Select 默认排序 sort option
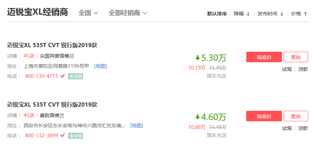The height and width of the screenshot is (159, 312). 217,14
